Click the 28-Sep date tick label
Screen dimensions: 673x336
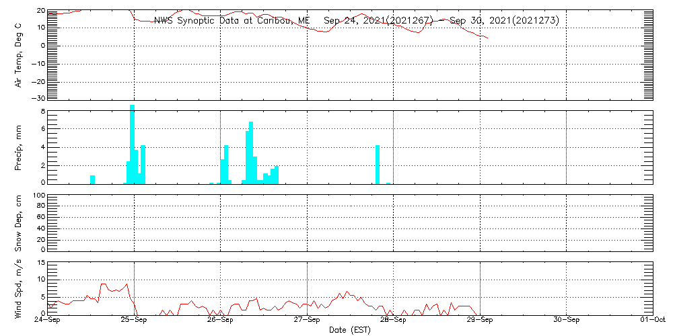tap(394, 321)
